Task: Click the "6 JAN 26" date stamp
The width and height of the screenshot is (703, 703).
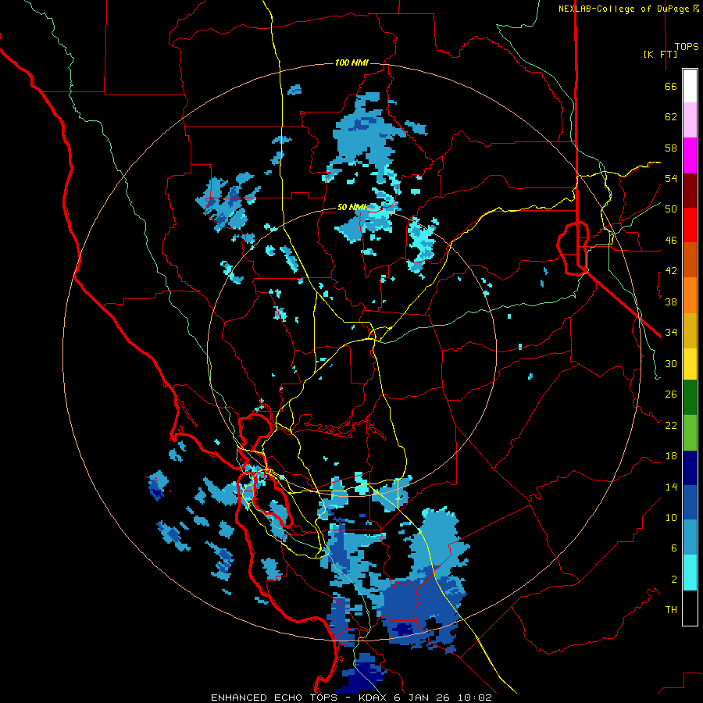Action: click(x=423, y=698)
